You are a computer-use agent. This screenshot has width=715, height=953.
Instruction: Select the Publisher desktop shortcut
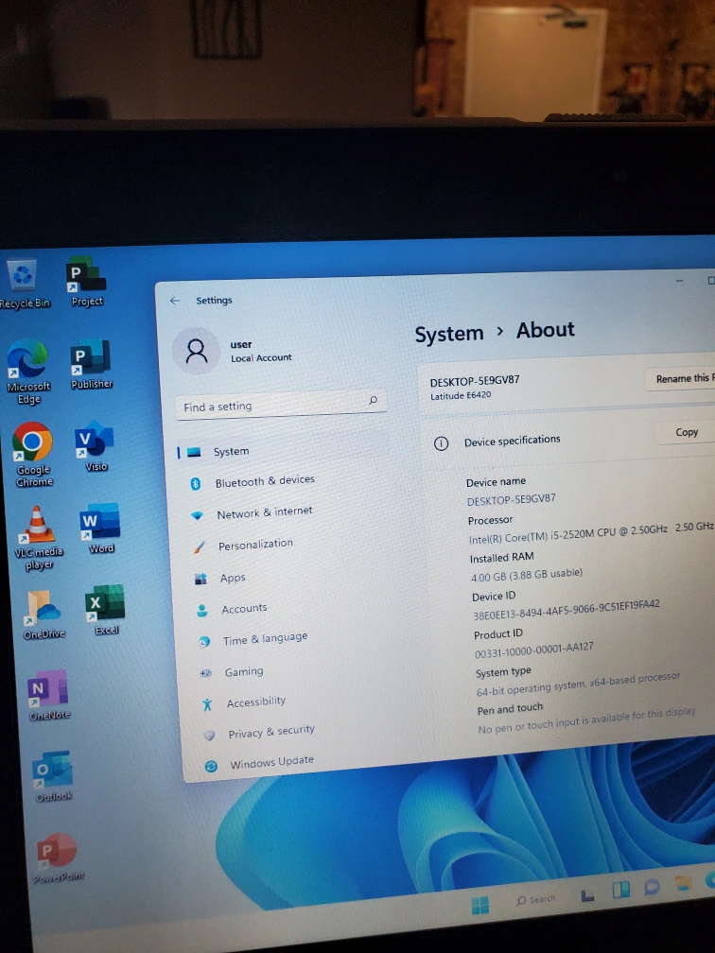click(92, 358)
